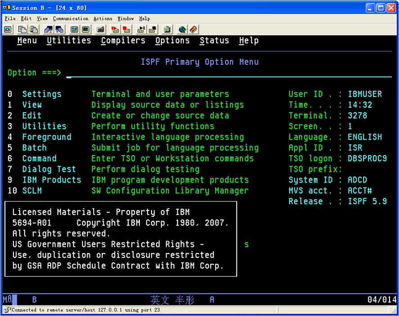
Task: Open the View menu
Action: coord(42,18)
